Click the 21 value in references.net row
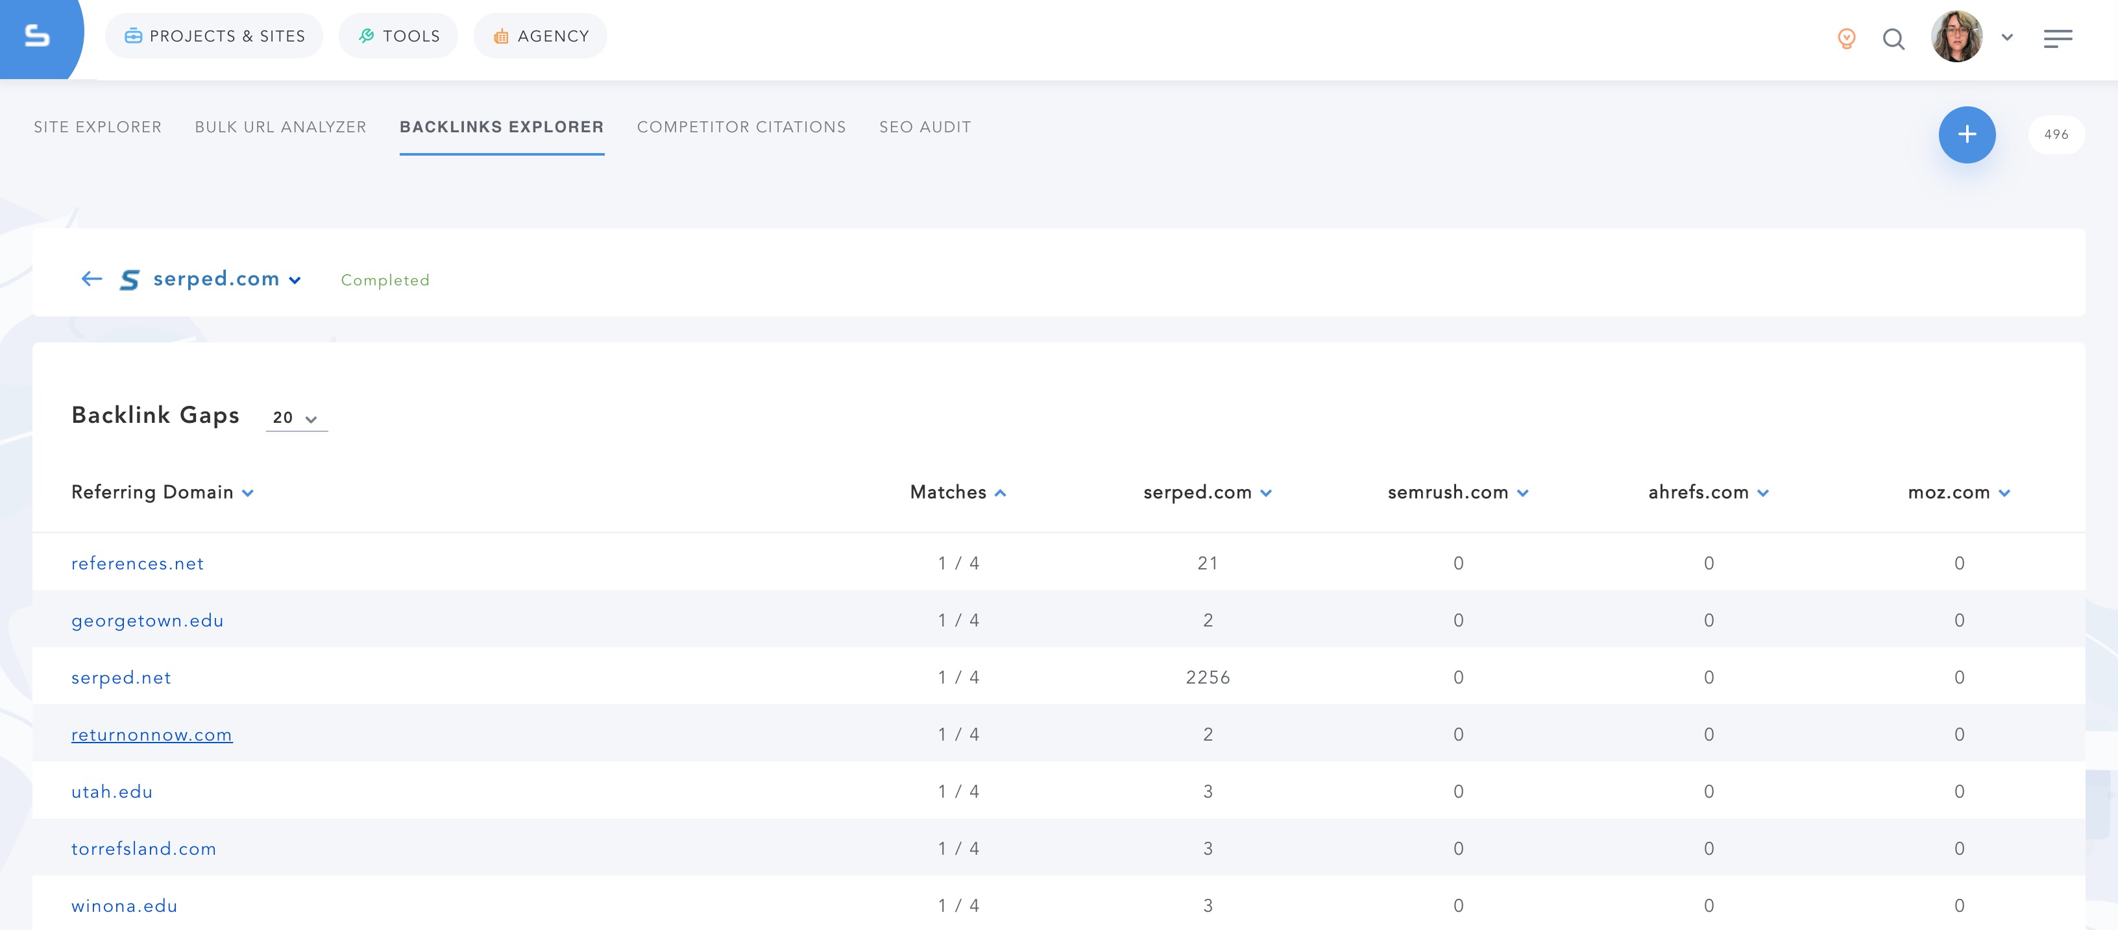This screenshot has height=930, width=2118. 1208,564
